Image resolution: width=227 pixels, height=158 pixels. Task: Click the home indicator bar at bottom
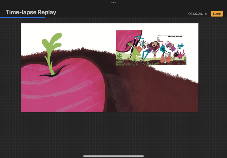(113, 156)
